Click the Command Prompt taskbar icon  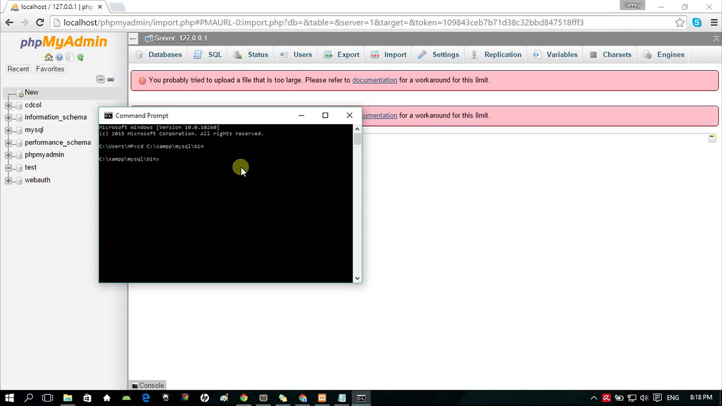pyautogui.click(x=361, y=398)
